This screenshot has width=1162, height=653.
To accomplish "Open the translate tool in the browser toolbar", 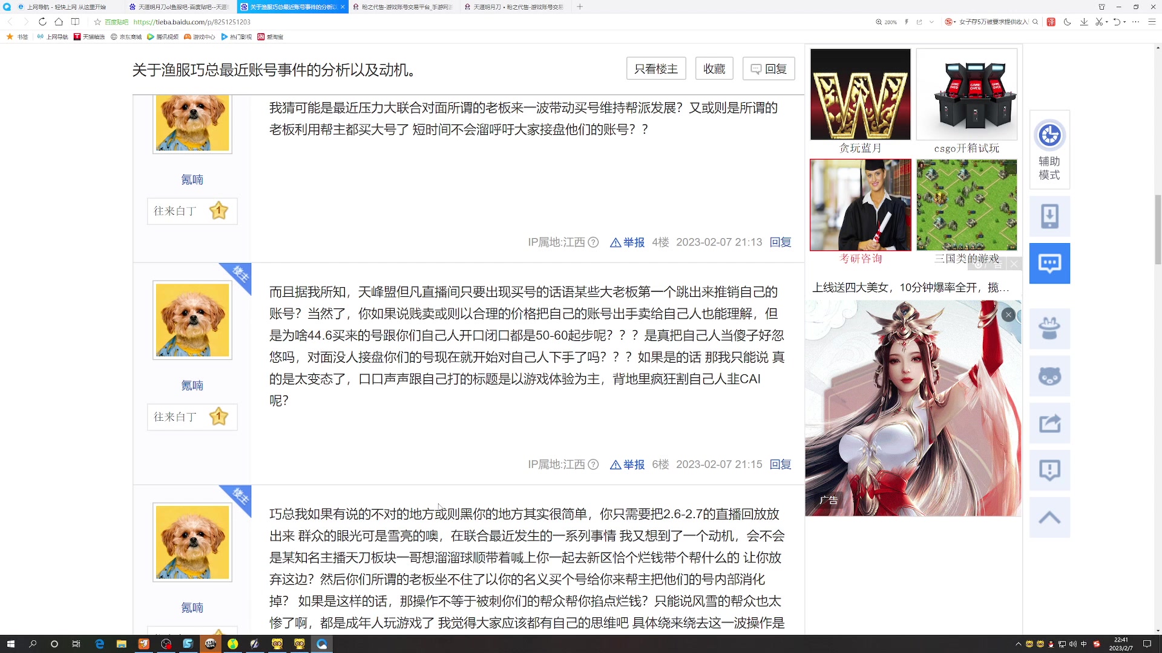I will point(1051,22).
